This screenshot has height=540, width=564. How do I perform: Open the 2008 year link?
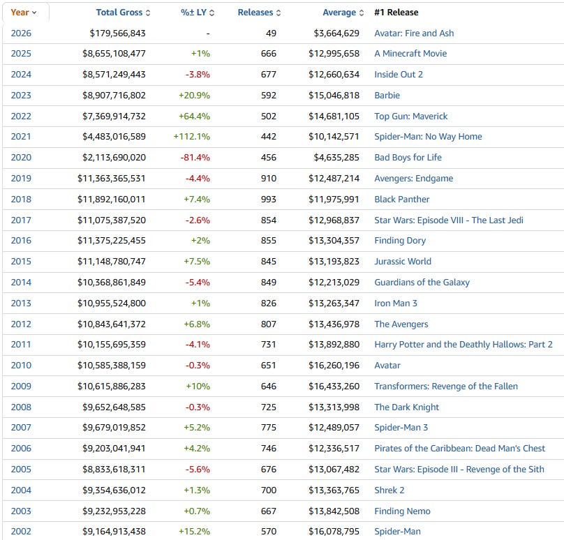(21, 407)
